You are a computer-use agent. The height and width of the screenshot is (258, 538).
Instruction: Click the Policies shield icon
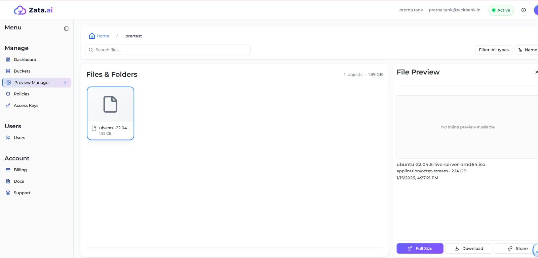tap(8, 94)
